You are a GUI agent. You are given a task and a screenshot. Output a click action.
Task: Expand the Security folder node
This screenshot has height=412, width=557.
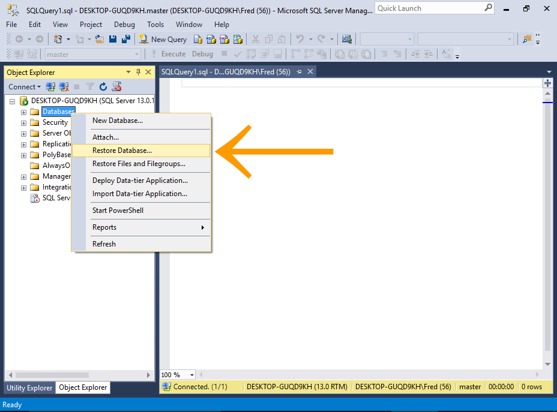[24, 123]
